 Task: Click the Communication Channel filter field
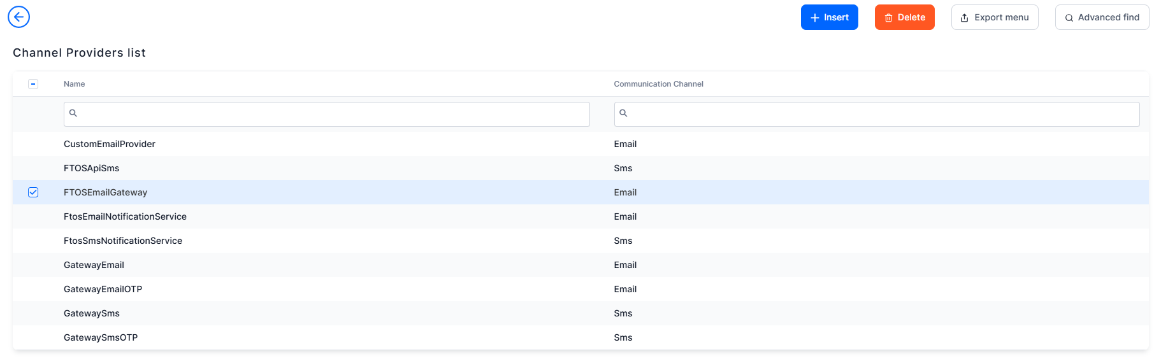coord(876,114)
